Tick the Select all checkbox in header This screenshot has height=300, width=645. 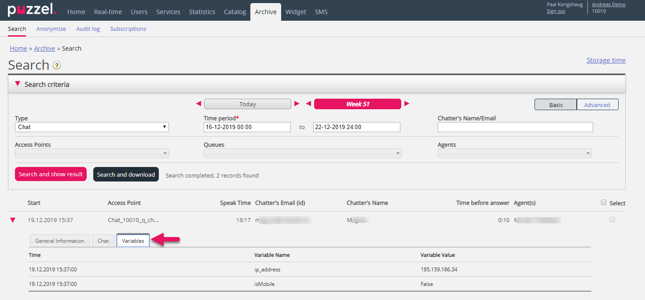pos(604,203)
